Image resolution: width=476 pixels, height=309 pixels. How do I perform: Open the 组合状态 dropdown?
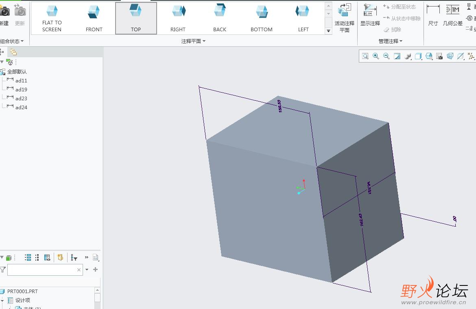(x=11, y=41)
